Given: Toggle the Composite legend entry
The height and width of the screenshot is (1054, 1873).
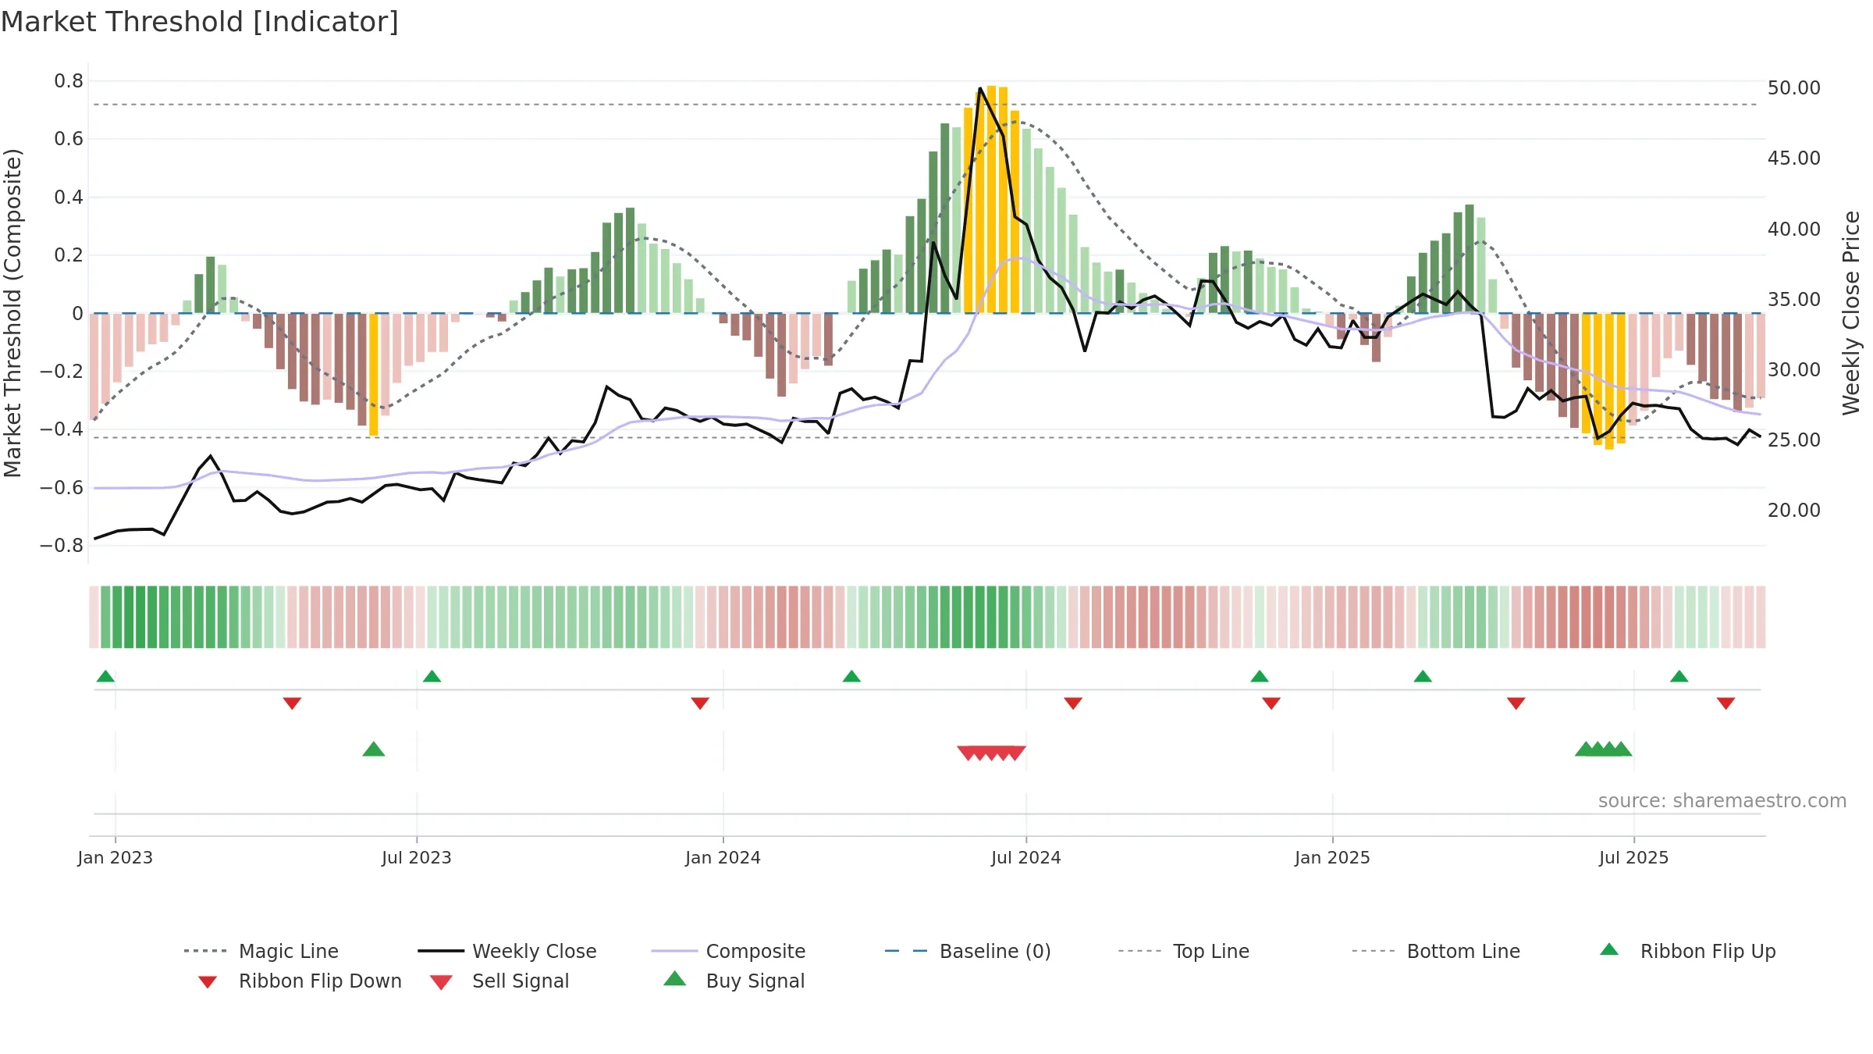Looking at the screenshot, I should coord(728,951).
